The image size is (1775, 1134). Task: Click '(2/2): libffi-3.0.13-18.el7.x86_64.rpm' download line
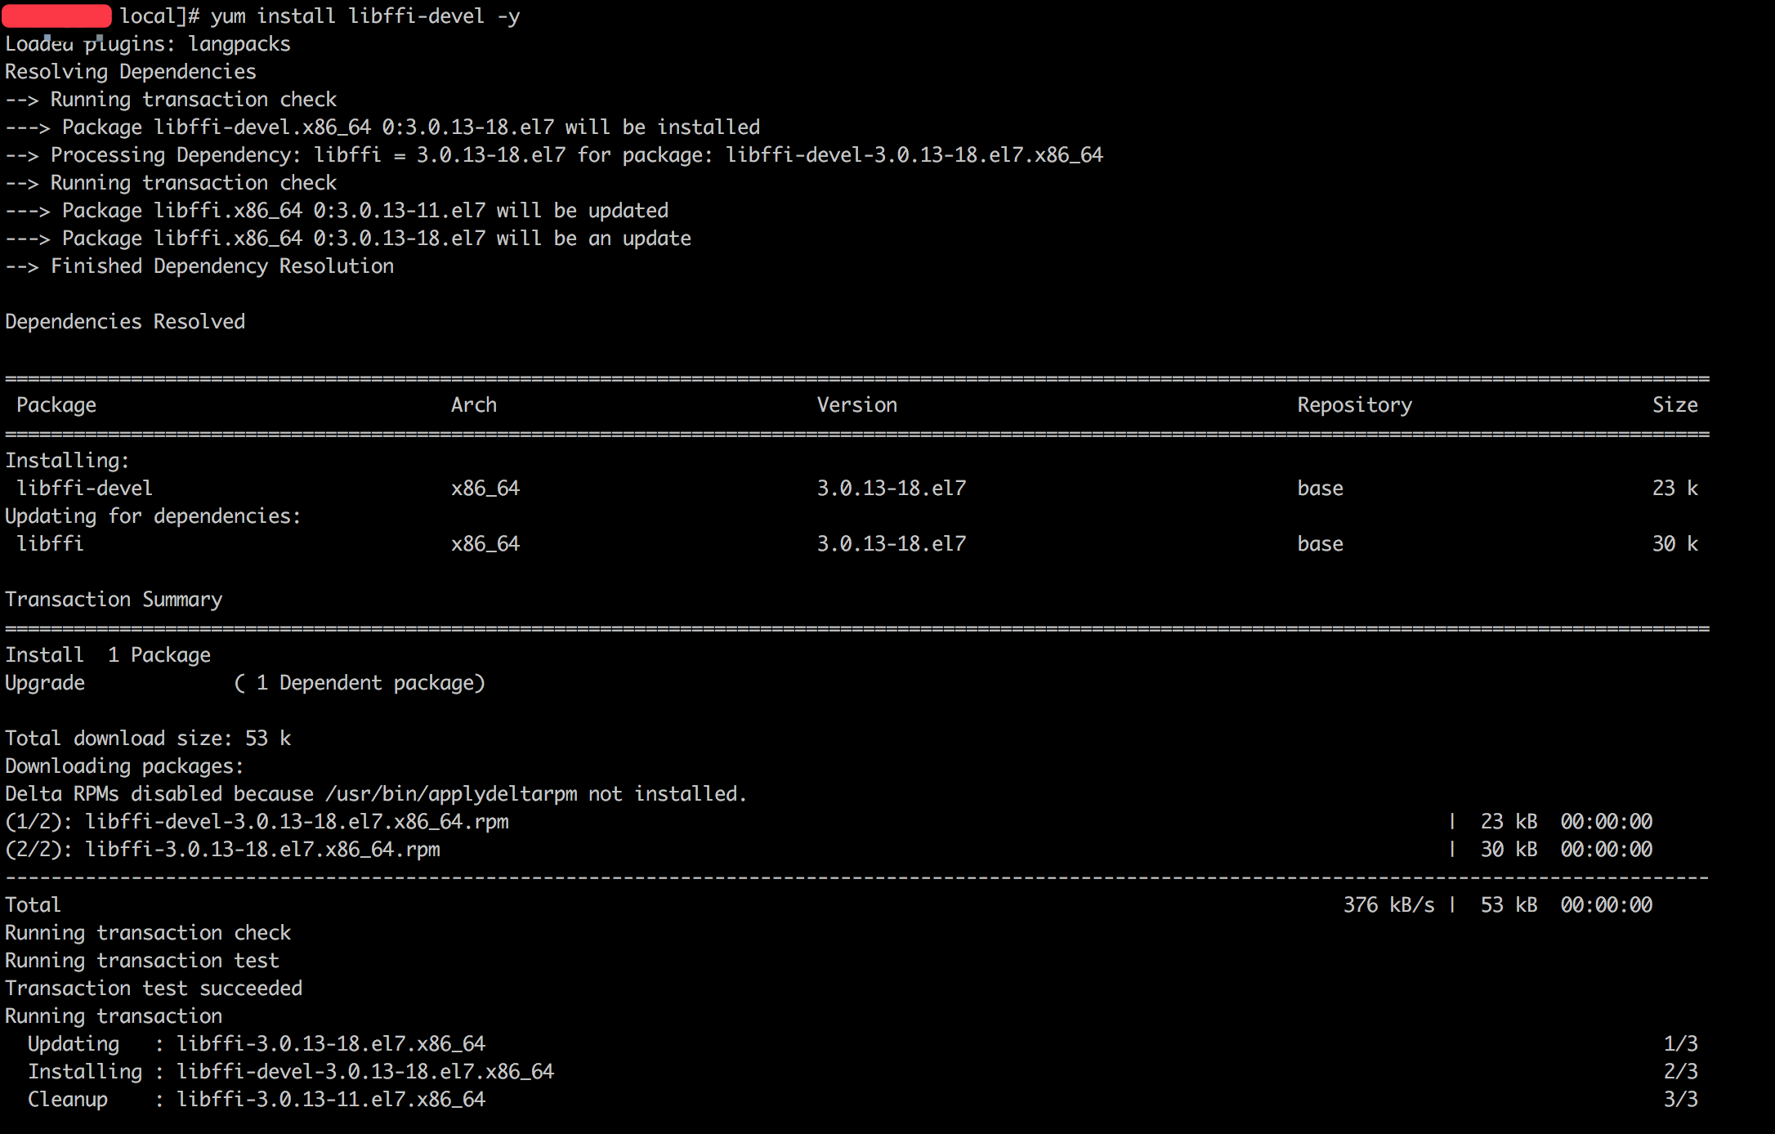coord(829,850)
